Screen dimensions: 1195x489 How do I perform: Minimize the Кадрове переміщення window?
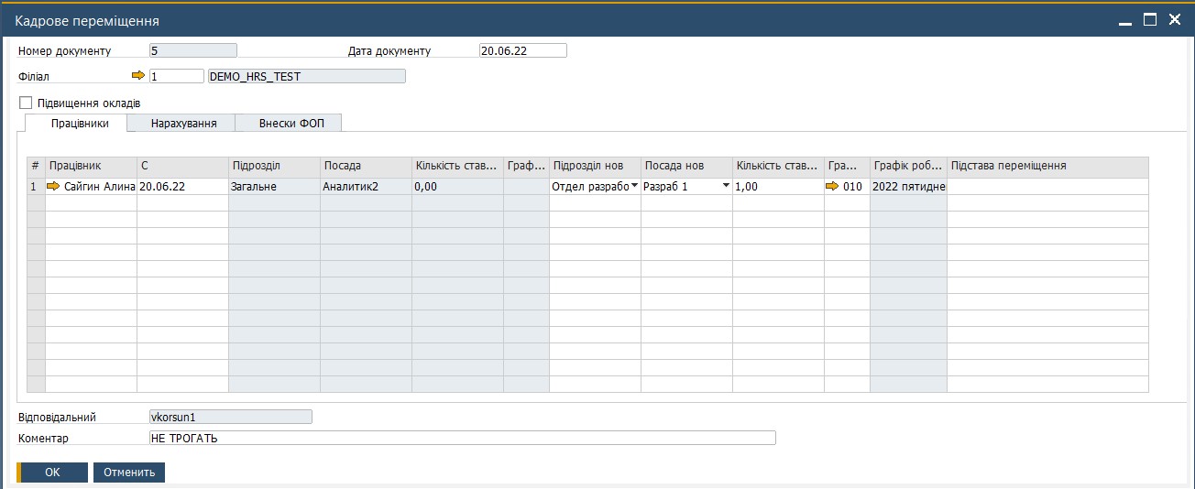click(1124, 19)
